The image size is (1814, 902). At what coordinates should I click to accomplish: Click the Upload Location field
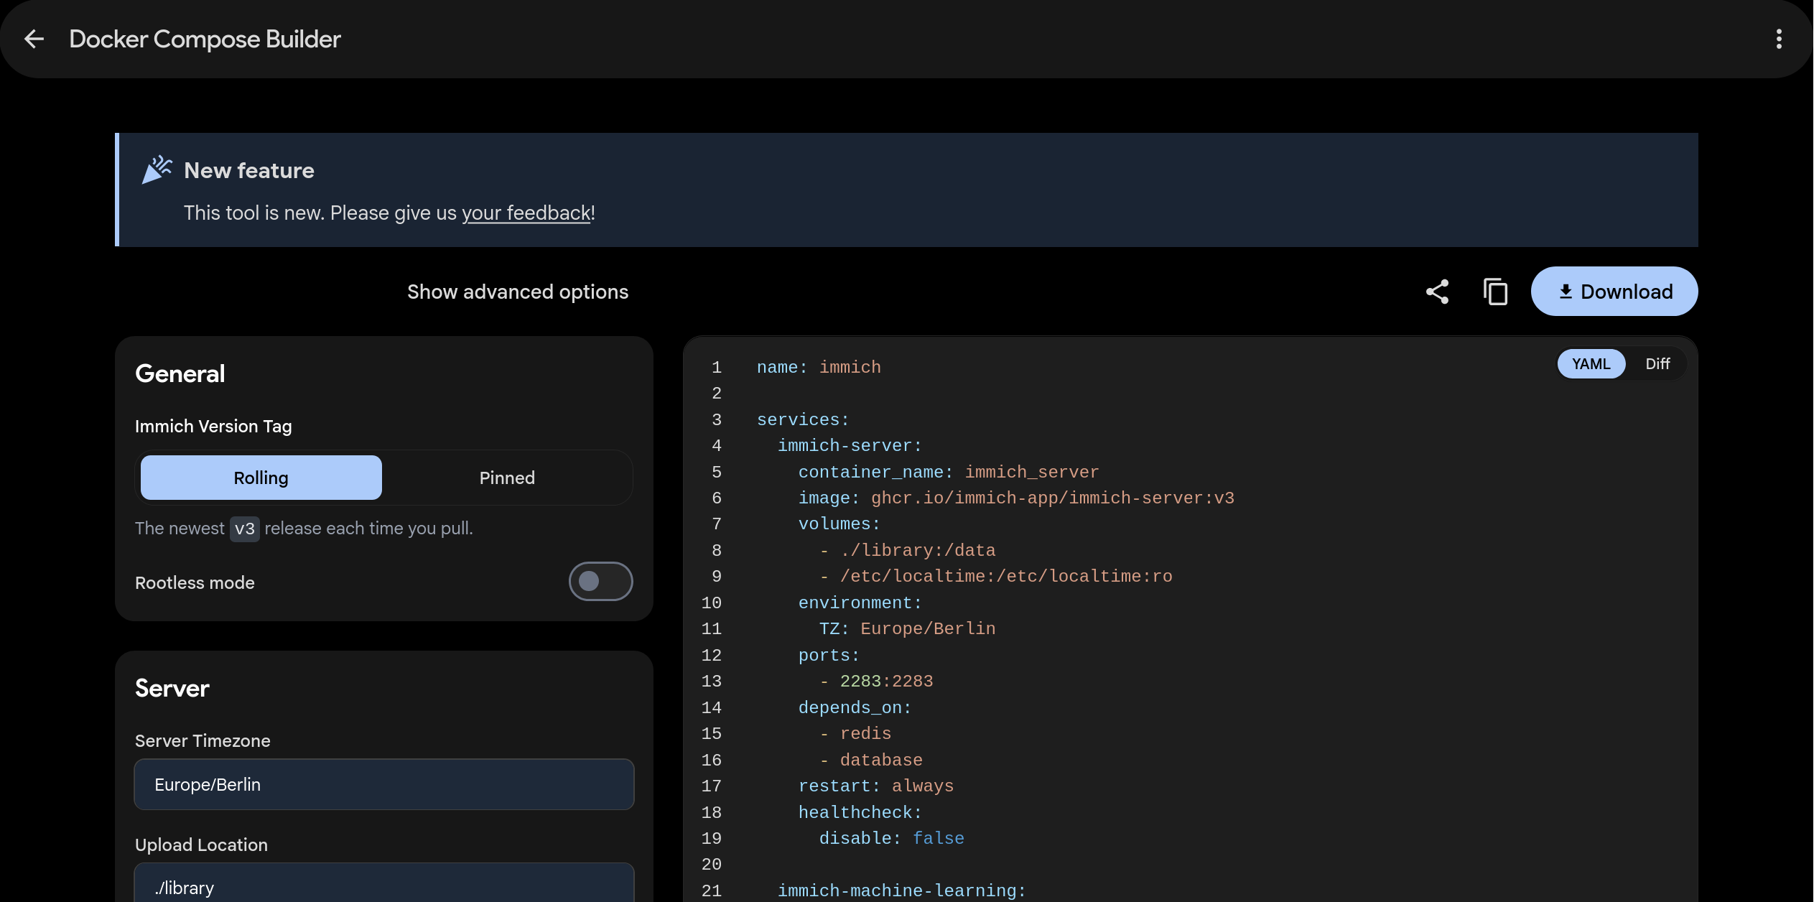pyautogui.click(x=384, y=883)
